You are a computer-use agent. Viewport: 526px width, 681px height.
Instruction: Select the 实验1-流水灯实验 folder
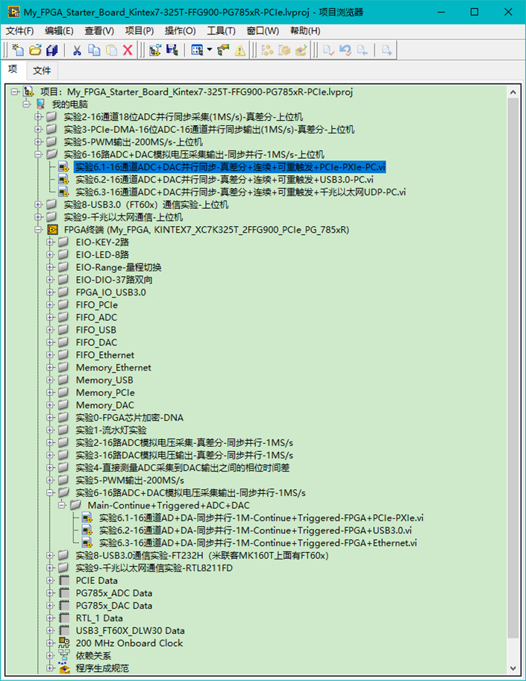[x=111, y=430]
